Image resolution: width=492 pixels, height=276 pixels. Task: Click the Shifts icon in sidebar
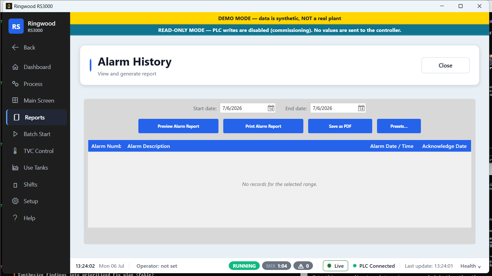[15, 185]
